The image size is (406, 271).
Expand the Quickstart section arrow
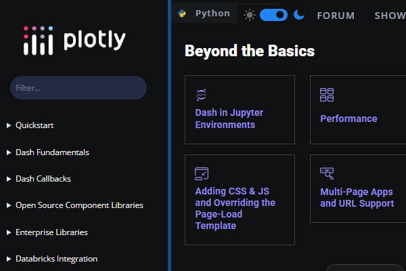pos(9,125)
